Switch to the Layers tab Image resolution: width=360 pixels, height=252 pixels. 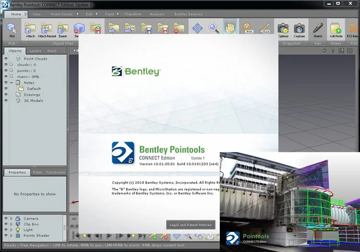(36, 51)
